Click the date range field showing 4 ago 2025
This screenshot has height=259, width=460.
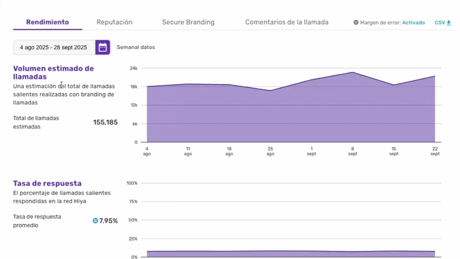53,47
